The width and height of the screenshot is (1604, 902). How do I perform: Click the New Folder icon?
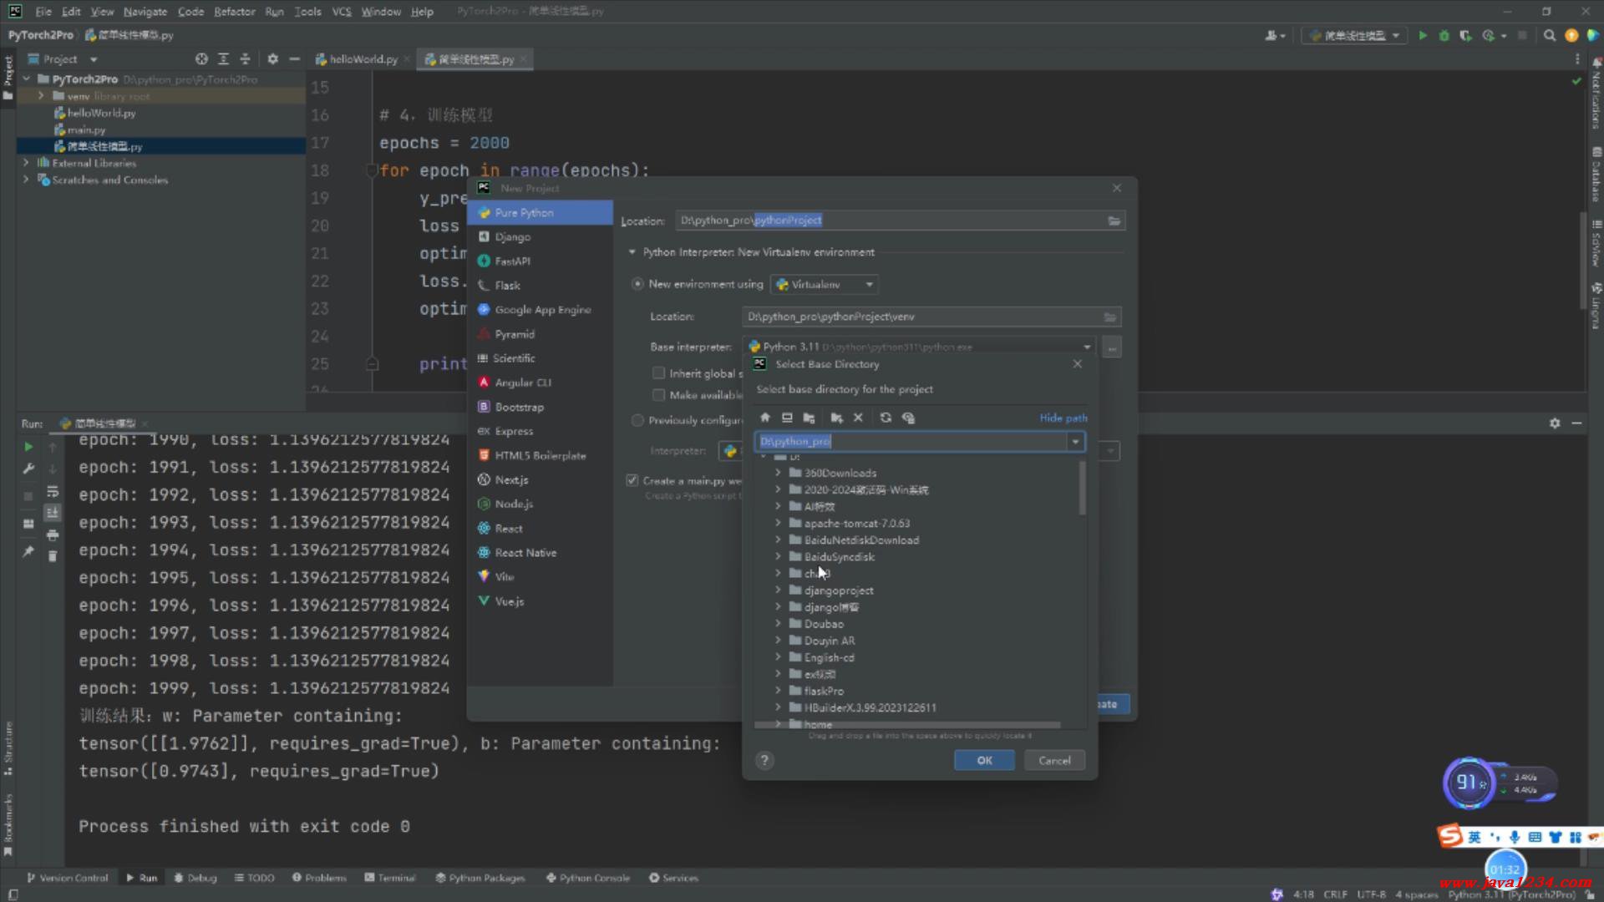836,418
